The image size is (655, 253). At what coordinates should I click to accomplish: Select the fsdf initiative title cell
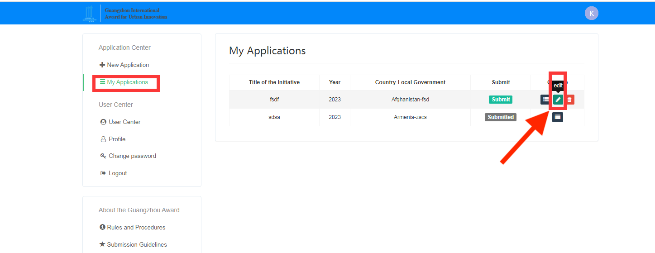click(274, 100)
